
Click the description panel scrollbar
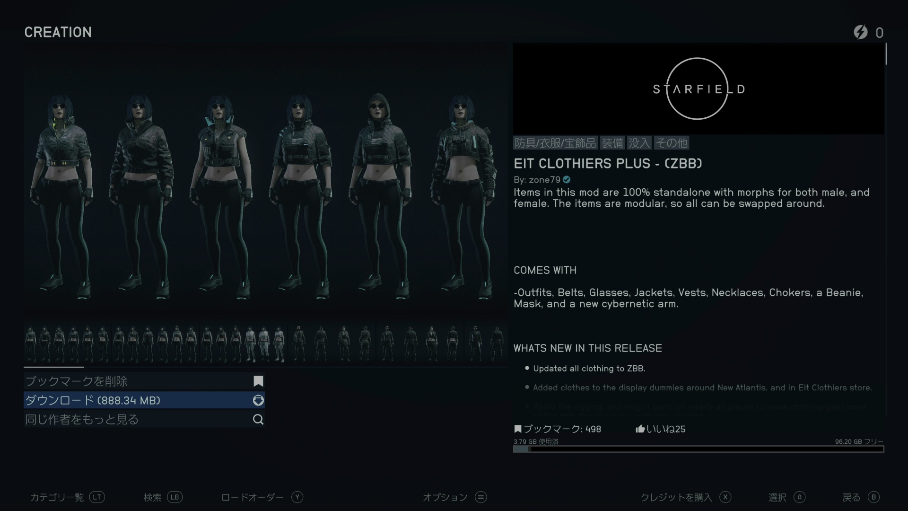coord(886,54)
